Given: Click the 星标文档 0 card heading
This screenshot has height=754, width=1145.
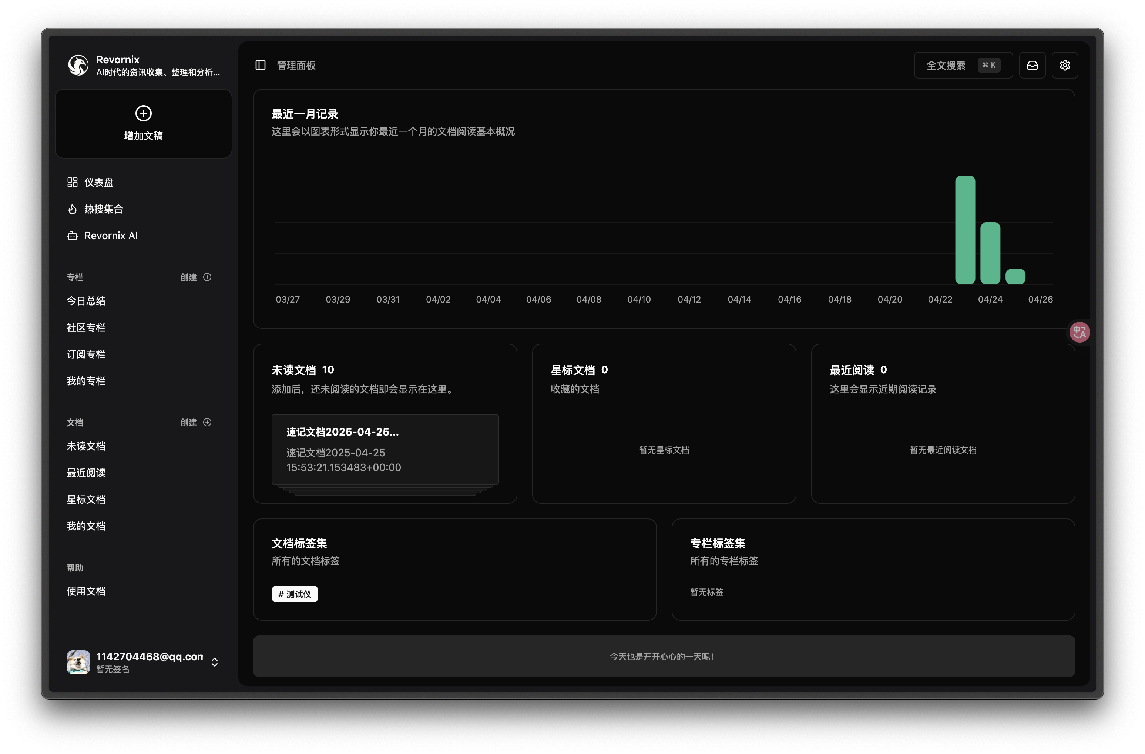Looking at the screenshot, I should pos(579,370).
